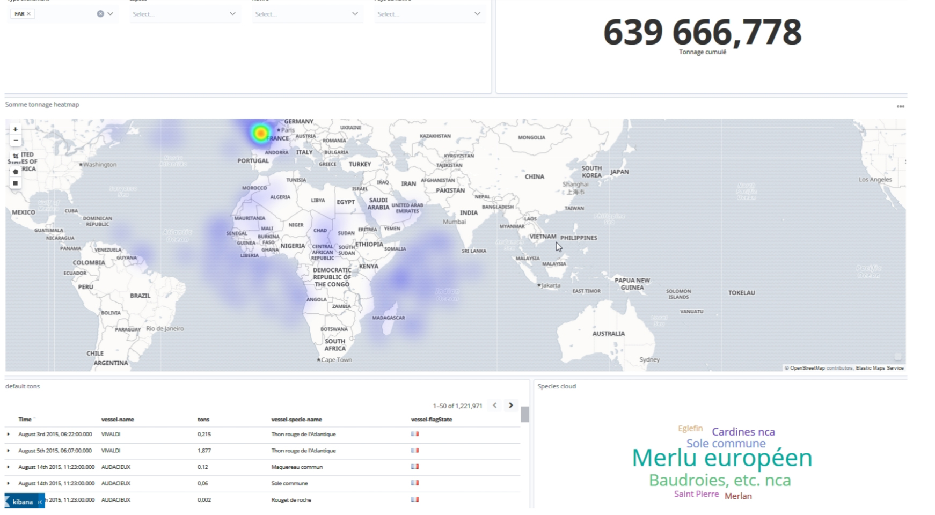The width and height of the screenshot is (935, 515).
Task: Click AUDACIEUX in the Maquereau commun row
Action: coord(116,467)
